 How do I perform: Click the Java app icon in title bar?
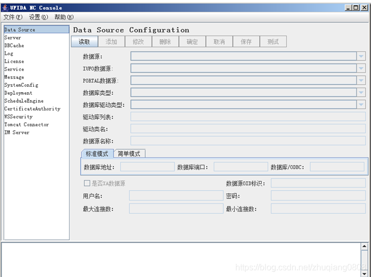(5, 8)
